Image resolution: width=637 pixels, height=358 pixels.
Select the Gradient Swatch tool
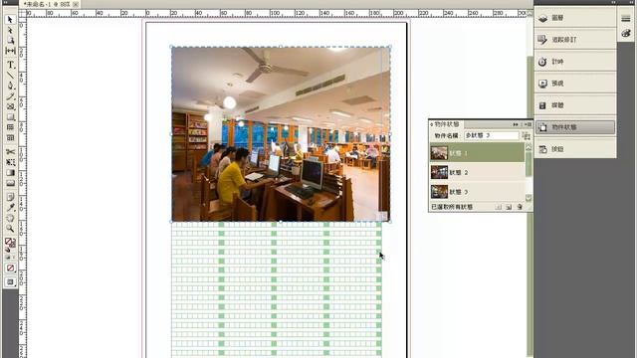[10, 173]
